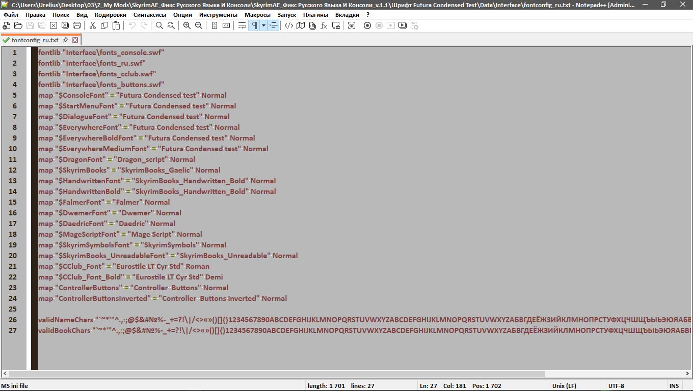Open the Кодировки menu
The image size is (693, 391).
tap(111, 15)
